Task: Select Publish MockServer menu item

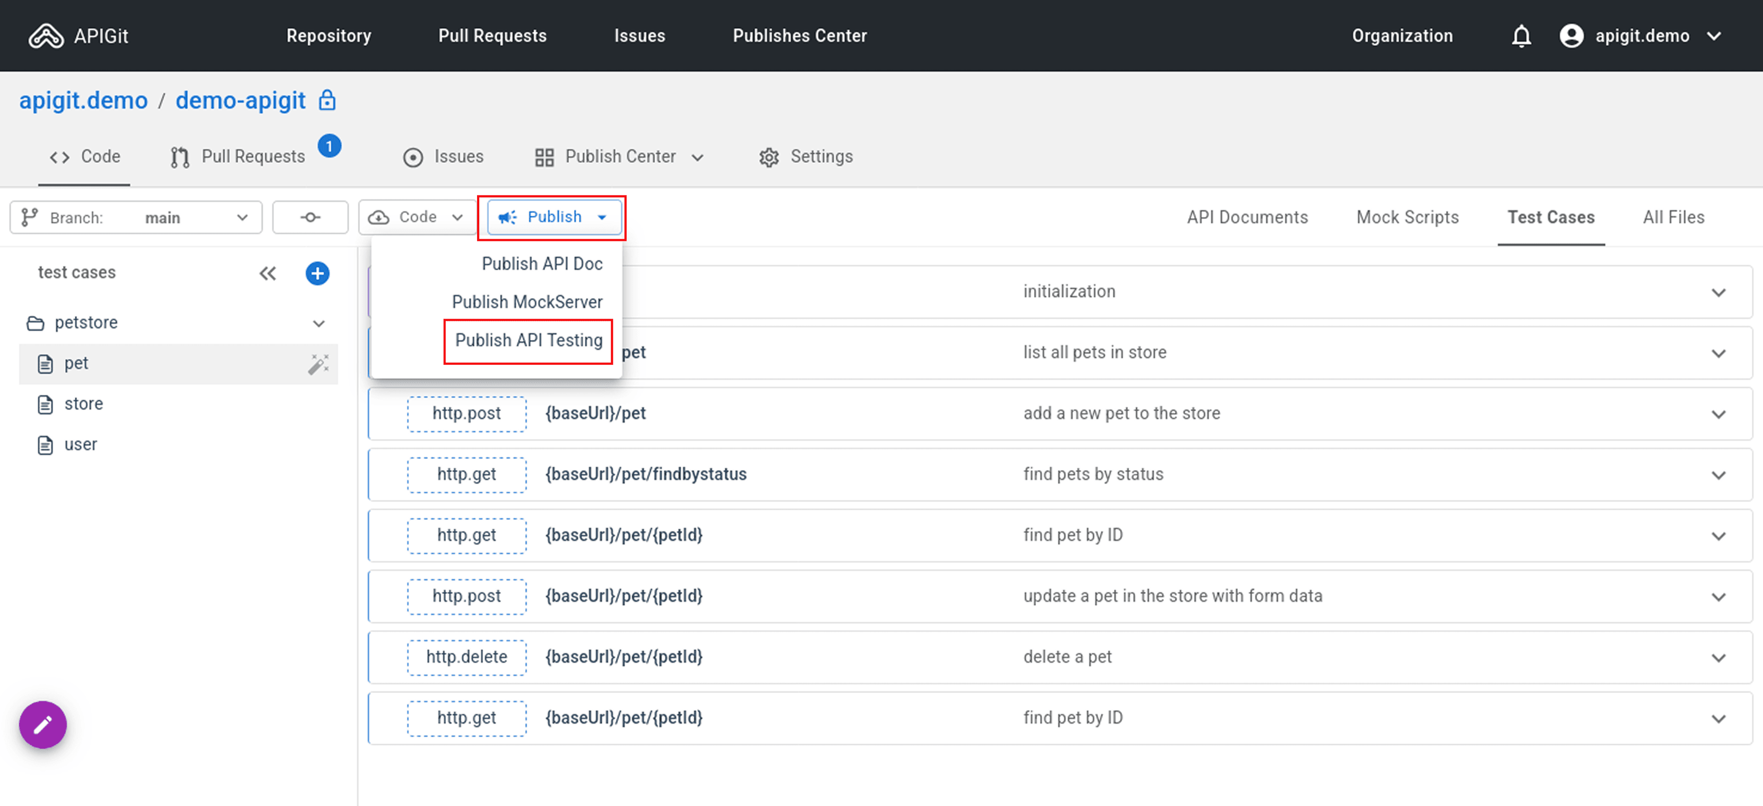Action: (527, 302)
